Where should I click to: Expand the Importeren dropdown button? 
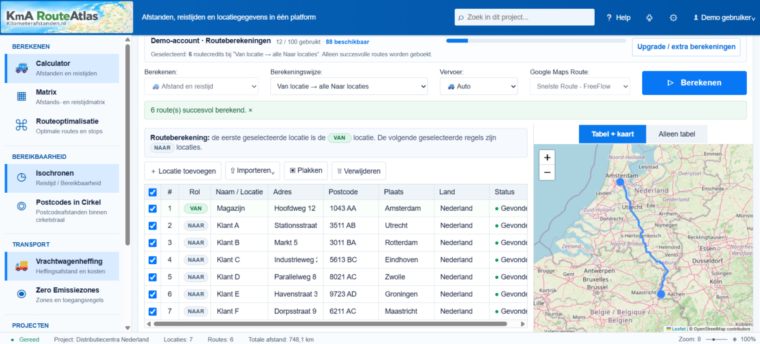pyautogui.click(x=253, y=171)
